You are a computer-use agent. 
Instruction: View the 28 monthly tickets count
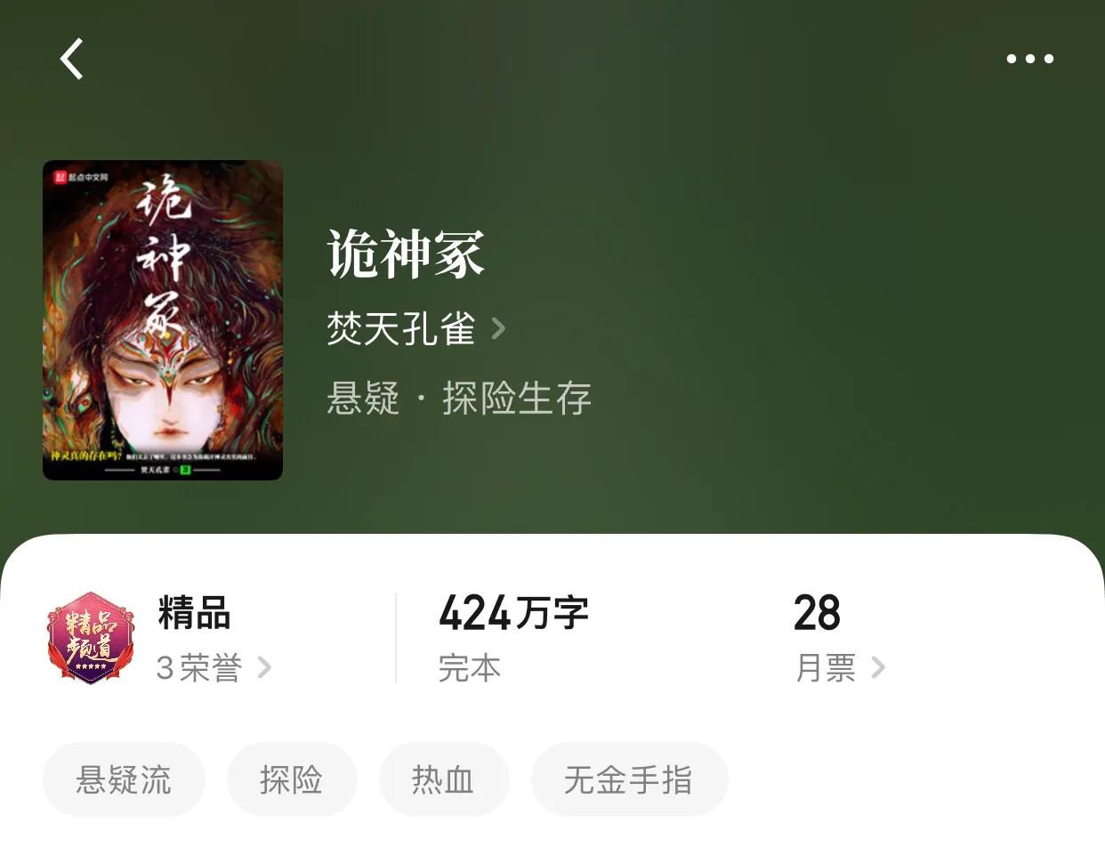tap(817, 613)
